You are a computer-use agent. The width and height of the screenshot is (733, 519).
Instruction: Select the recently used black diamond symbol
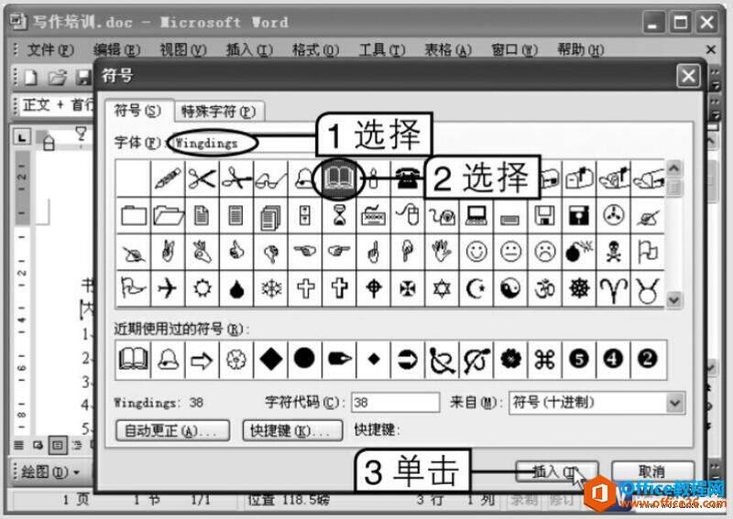coord(271,360)
